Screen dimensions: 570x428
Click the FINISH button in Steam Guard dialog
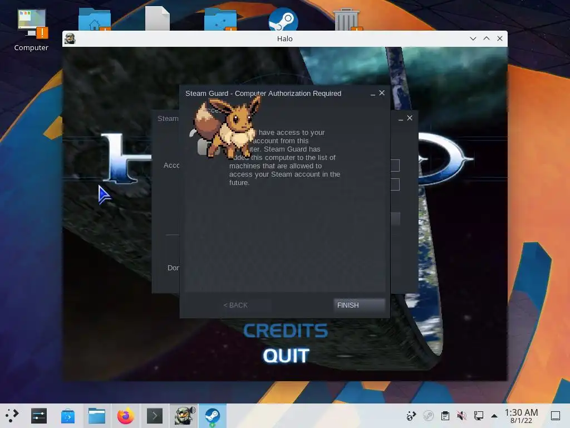(x=359, y=305)
